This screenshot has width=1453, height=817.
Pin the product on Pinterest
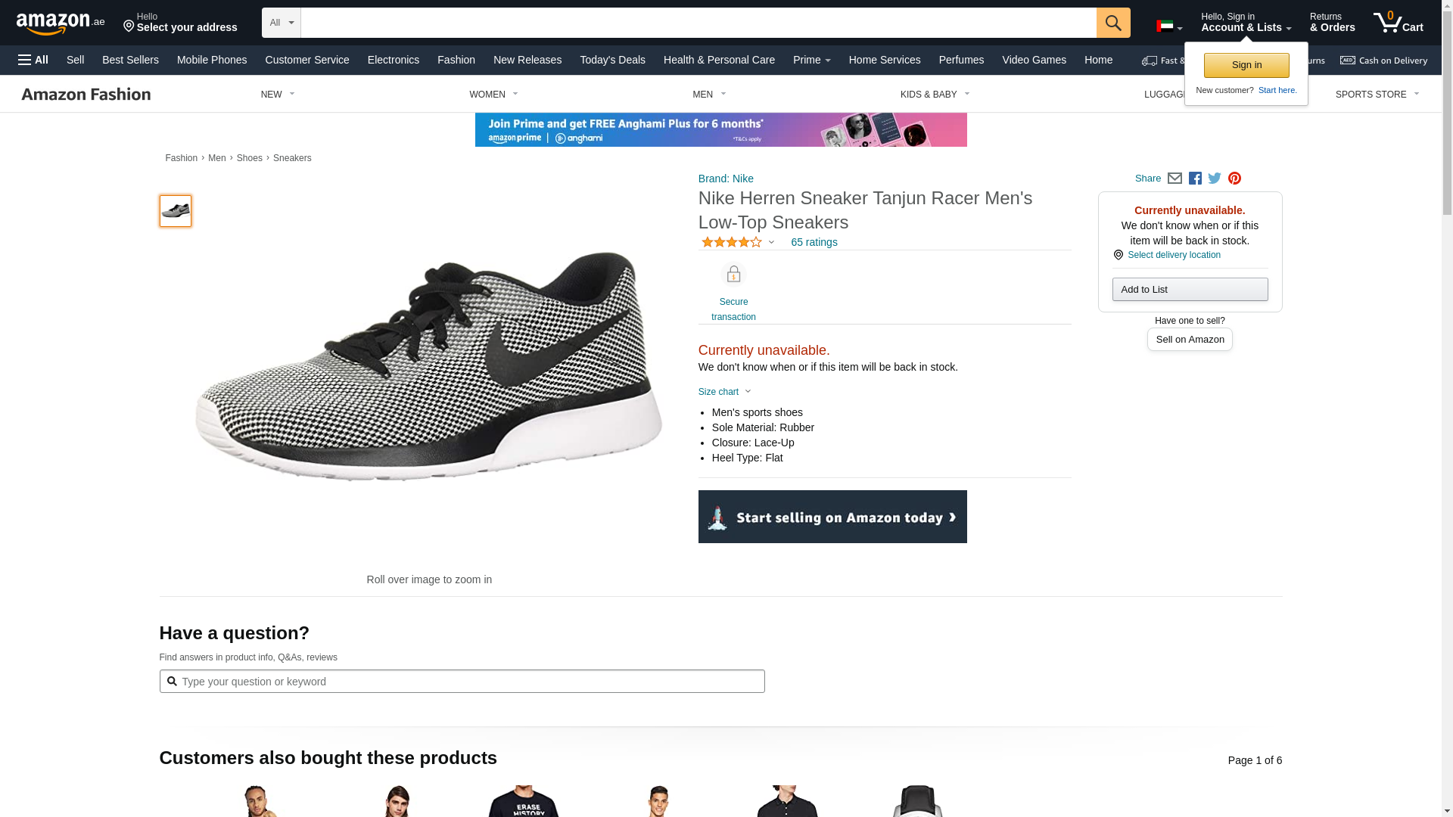click(x=1234, y=179)
